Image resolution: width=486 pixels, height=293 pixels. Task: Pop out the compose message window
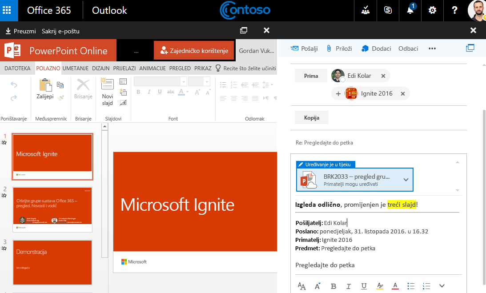tap(470, 48)
